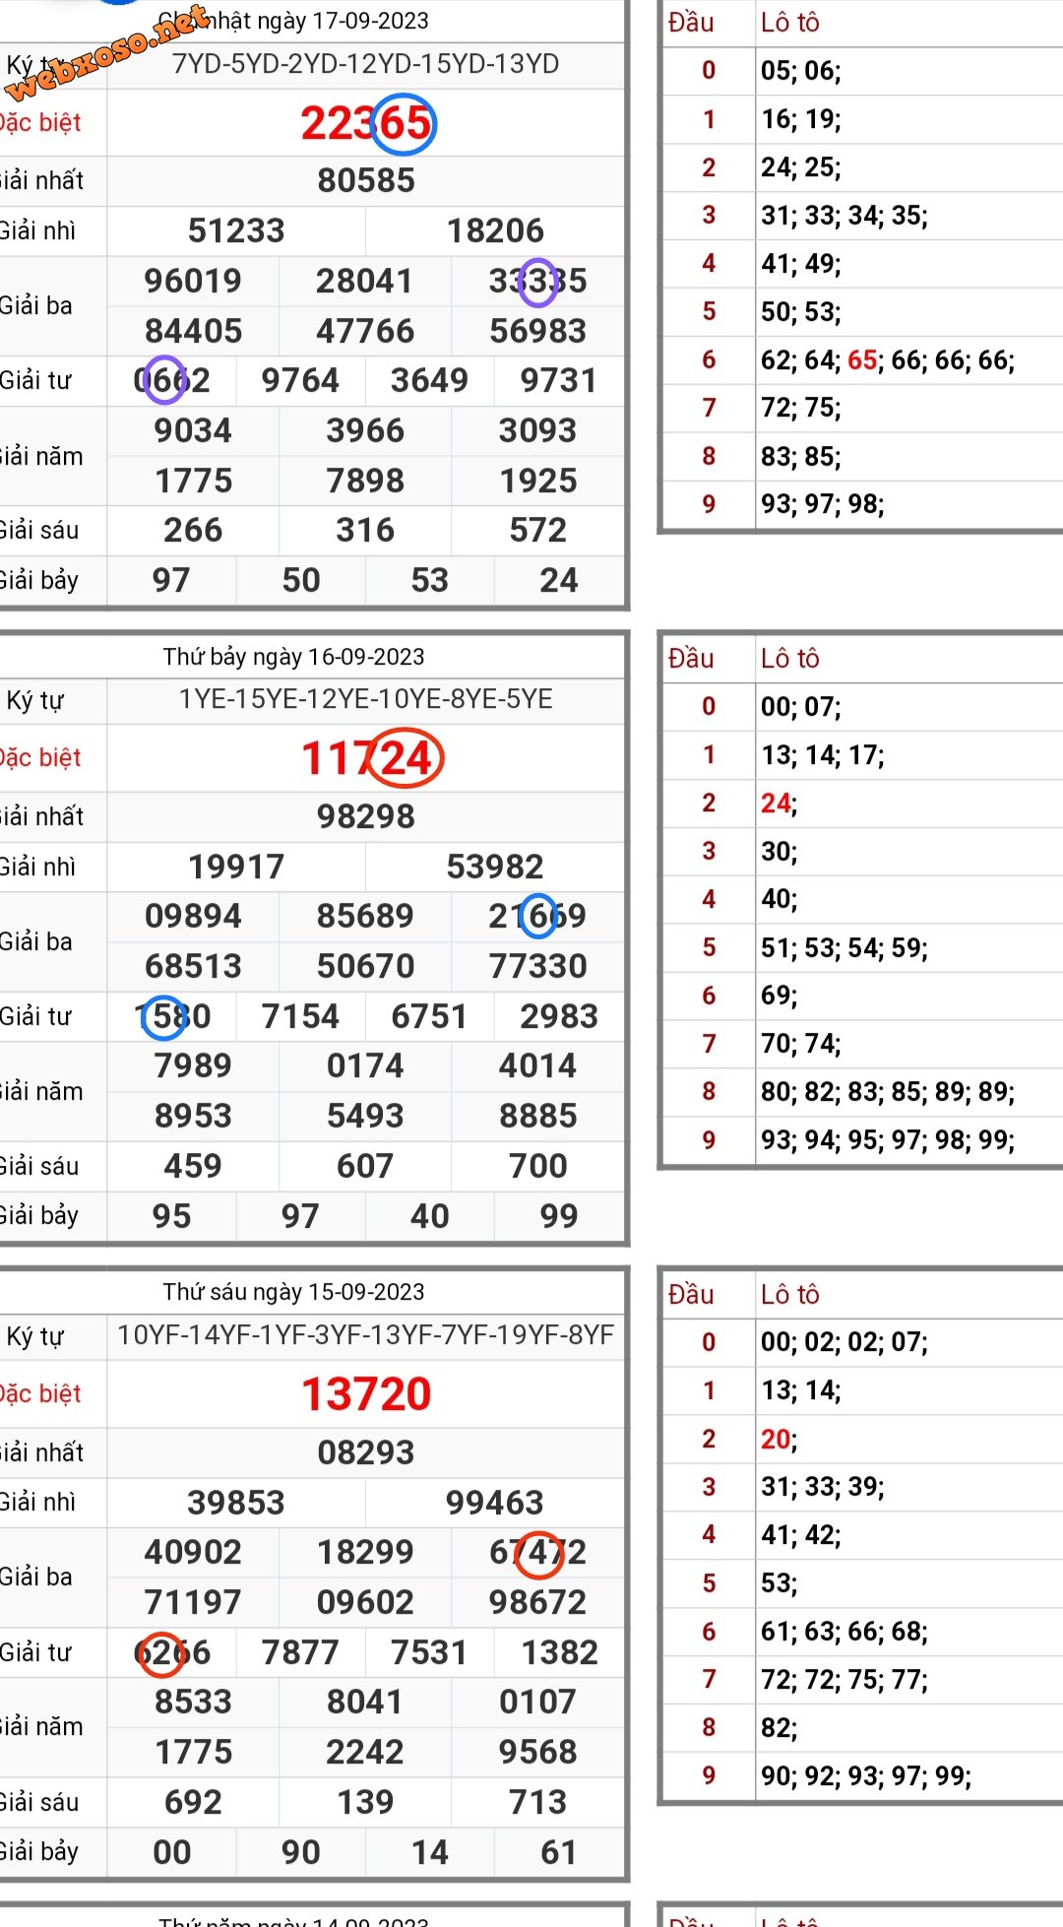This screenshot has height=1927, width=1063.
Task: Click fifth prize number 2242
Action: tap(365, 1753)
